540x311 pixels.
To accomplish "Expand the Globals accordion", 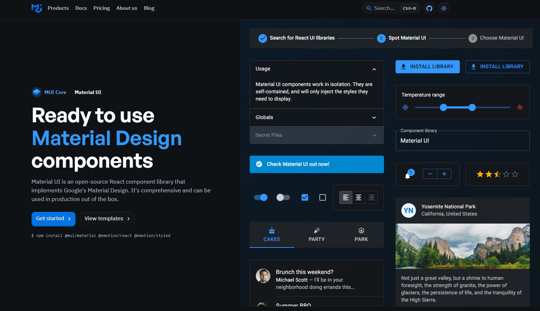I will (x=317, y=118).
